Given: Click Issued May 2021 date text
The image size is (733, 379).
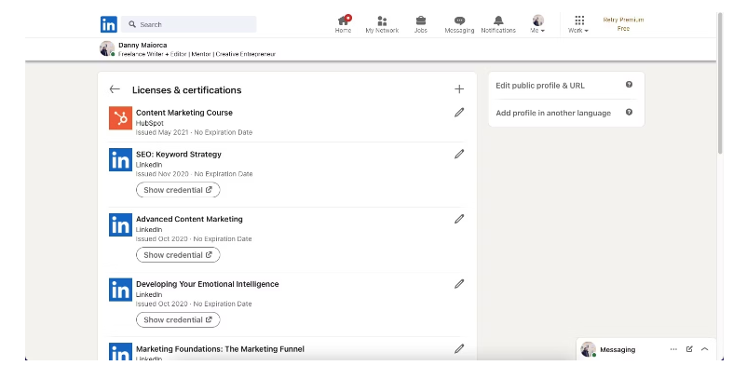Looking at the screenshot, I should [162, 133].
